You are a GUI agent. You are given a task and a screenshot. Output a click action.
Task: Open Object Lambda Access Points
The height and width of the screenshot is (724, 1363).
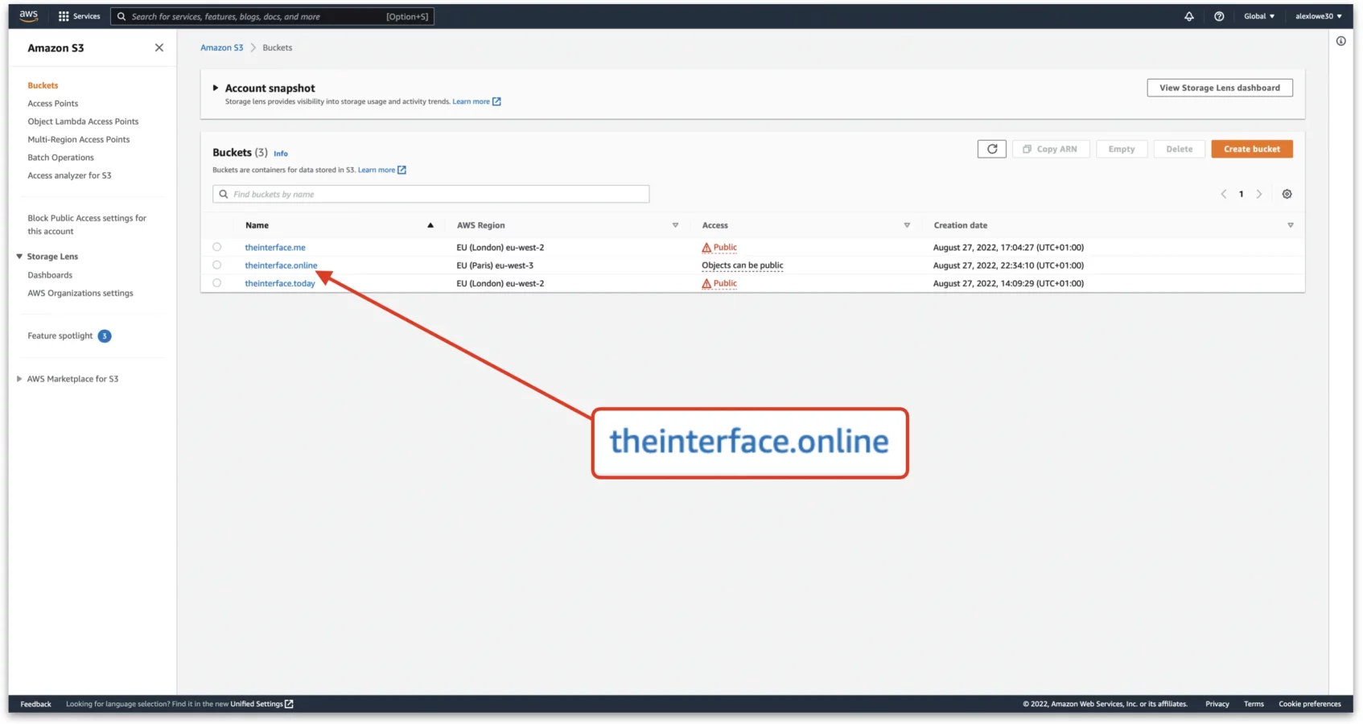83,121
